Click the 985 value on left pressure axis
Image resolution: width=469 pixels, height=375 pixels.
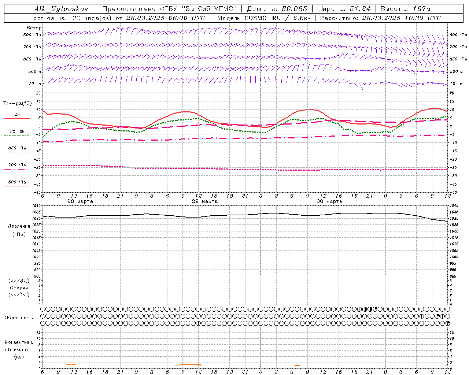tap(38, 276)
